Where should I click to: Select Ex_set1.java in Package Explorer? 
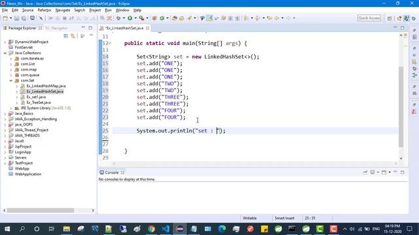(36, 97)
